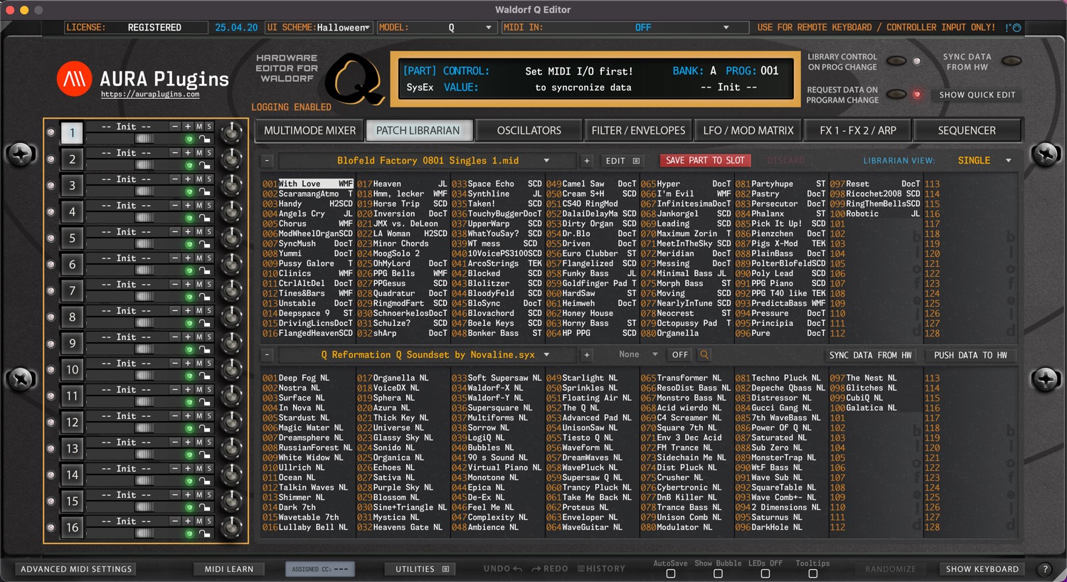The width and height of the screenshot is (1067, 582).
Task: Toggle the padlock icon on part 2
Action: (x=205, y=166)
